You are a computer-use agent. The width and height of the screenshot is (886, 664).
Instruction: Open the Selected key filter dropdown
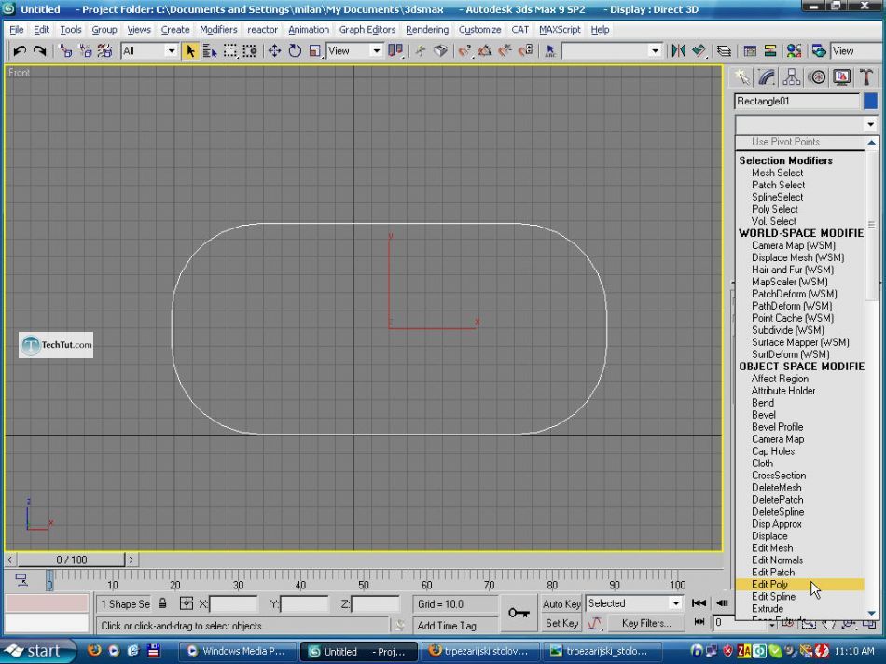pyautogui.click(x=675, y=603)
